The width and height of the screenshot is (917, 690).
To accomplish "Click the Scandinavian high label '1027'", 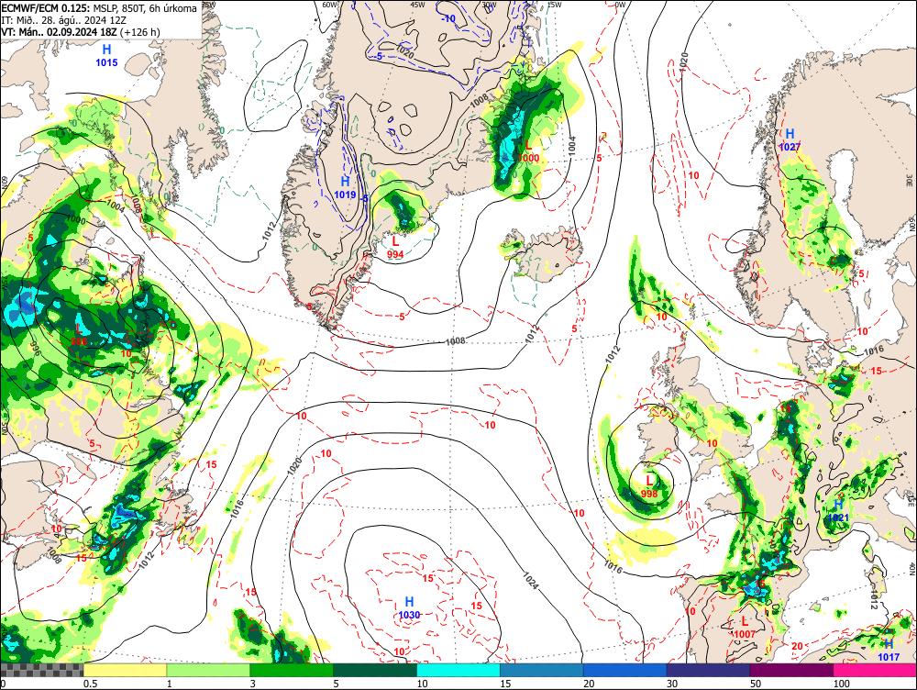I will click(x=790, y=147).
